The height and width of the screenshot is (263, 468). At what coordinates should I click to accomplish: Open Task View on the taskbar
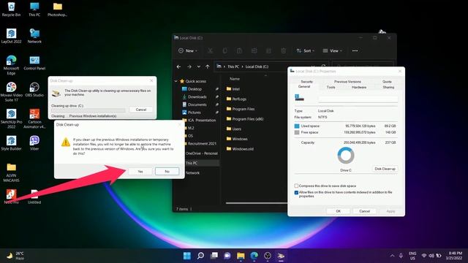(x=214, y=256)
